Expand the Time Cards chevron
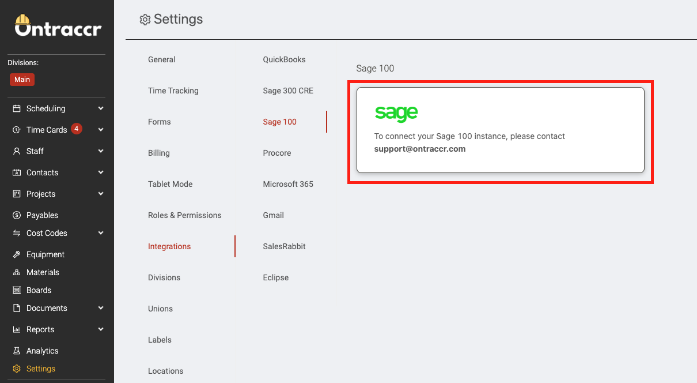Image resolution: width=697 pixels, height=383 pixels. (x=101, y=130)
